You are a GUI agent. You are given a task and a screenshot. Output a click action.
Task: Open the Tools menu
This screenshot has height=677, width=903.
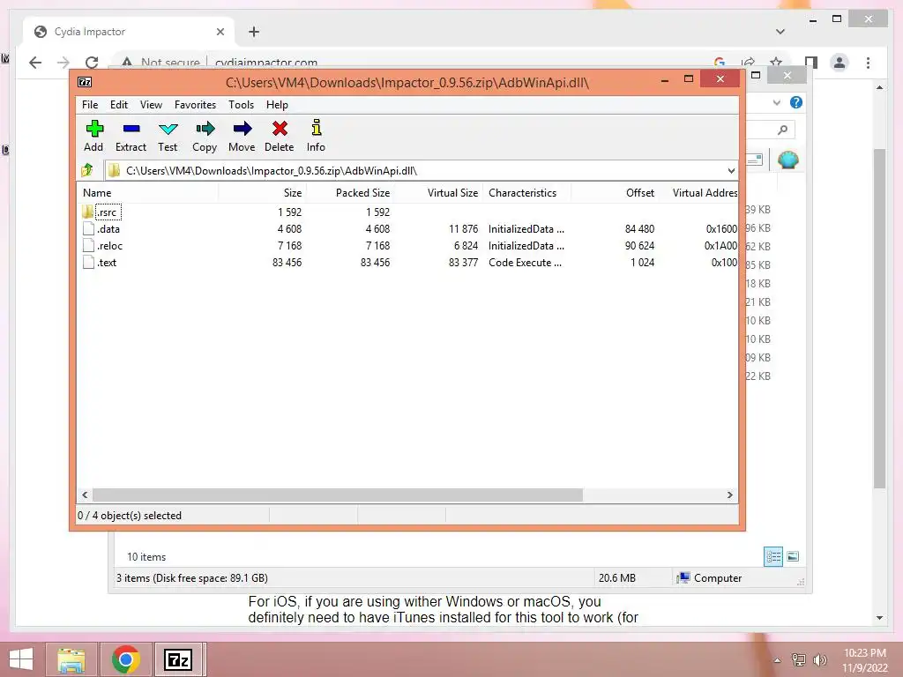point(241,105)
